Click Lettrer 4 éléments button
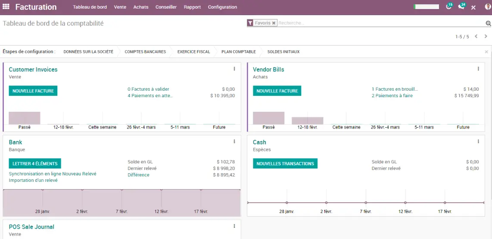This screenshot has width=492, height=239. (x=35, y=163)
